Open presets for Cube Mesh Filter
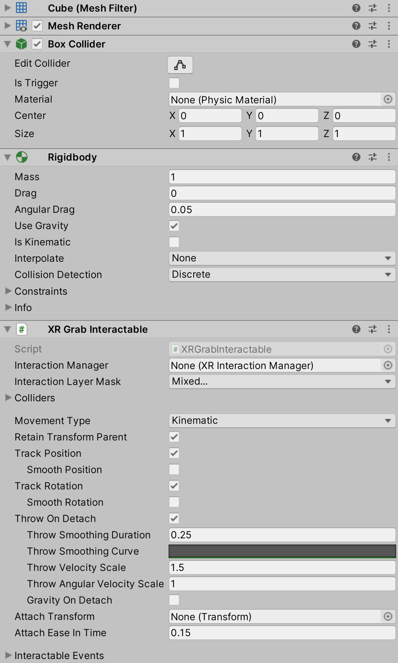 click(373, 8)
